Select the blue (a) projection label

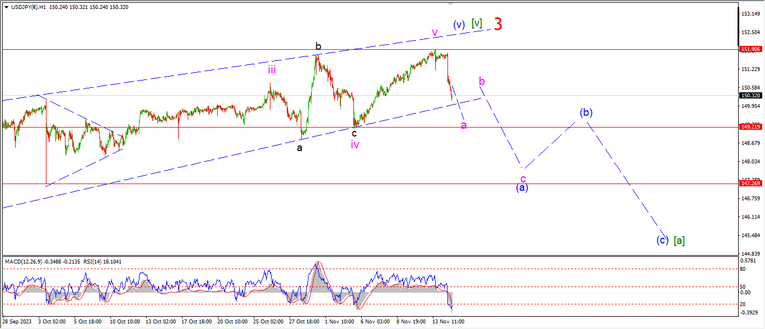tap(521, 188)
